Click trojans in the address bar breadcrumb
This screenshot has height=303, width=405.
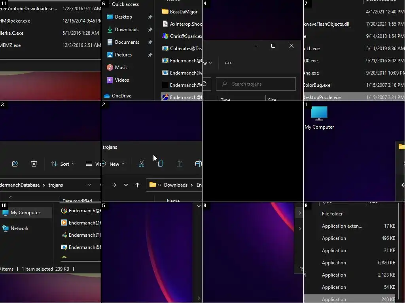click(55, 185)
